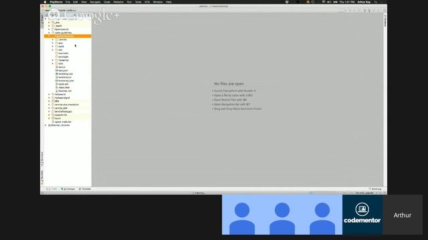
Task: Open the Edit menu
Action: coord(76,2)
